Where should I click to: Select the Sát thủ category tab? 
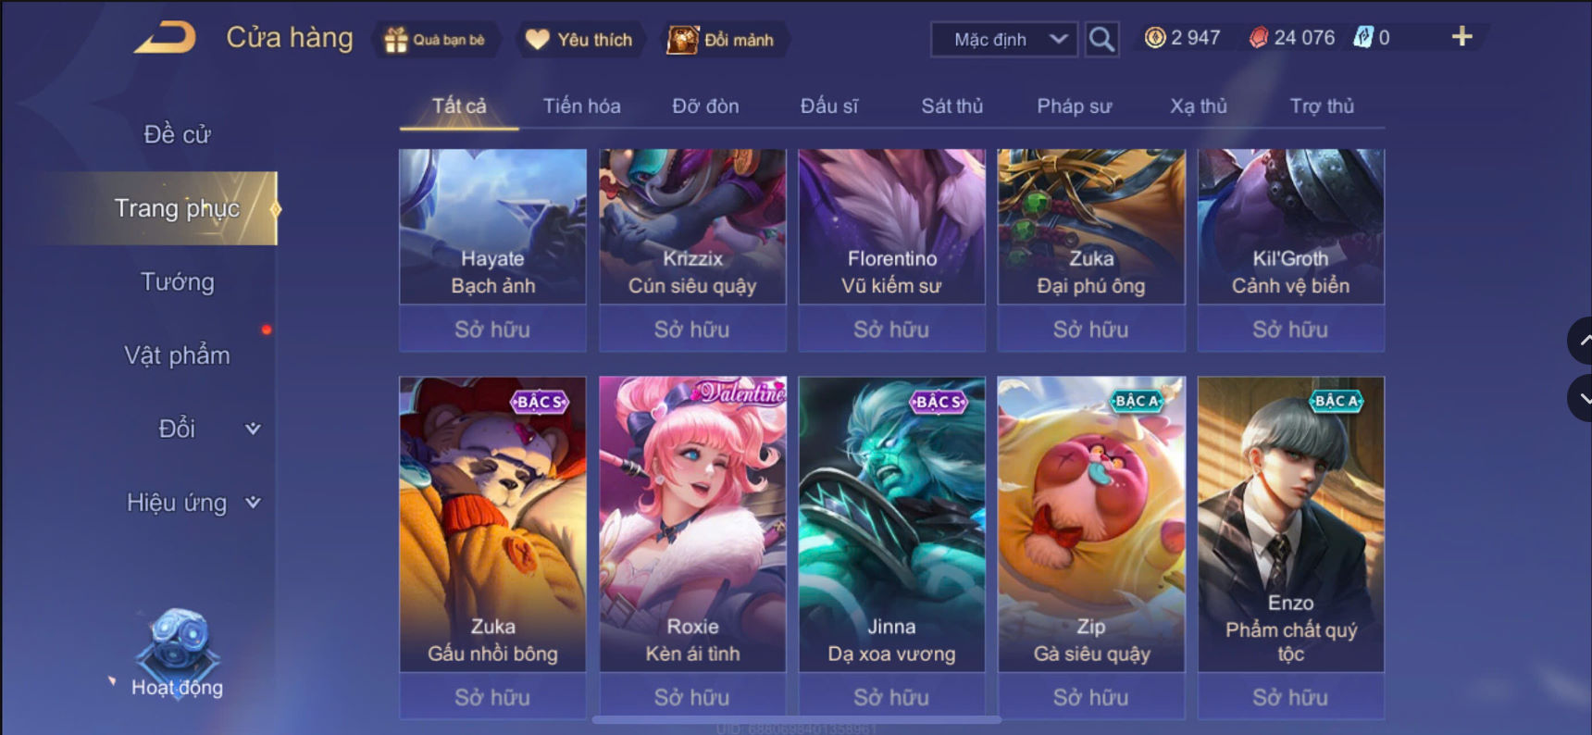pos(951,106)
